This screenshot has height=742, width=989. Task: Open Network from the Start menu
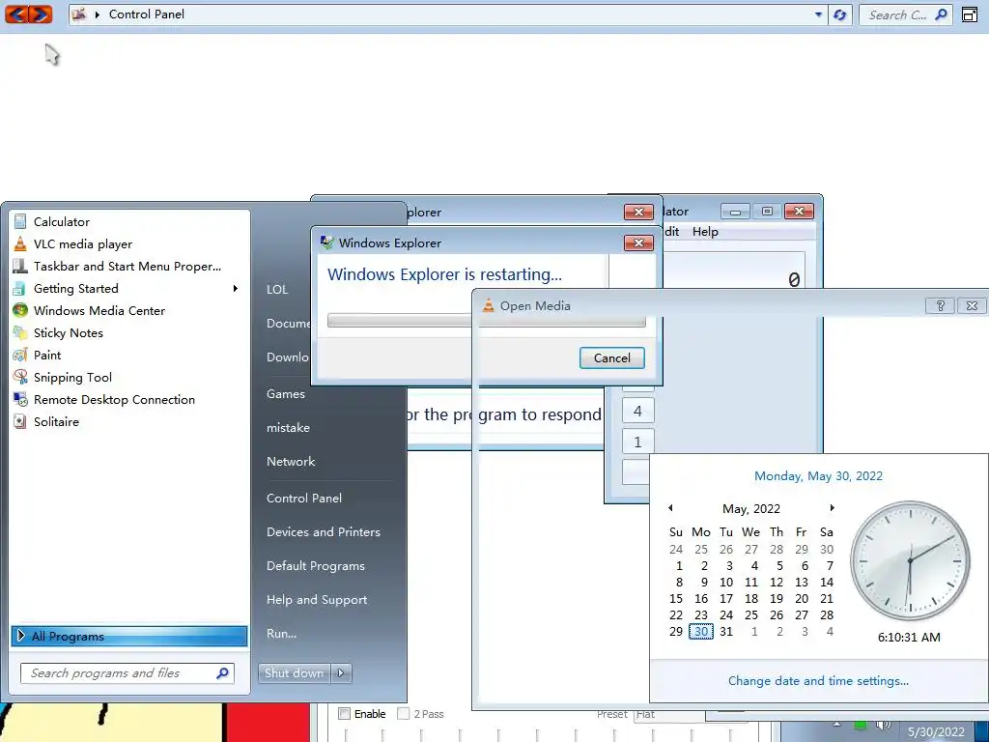pos(291,461)
